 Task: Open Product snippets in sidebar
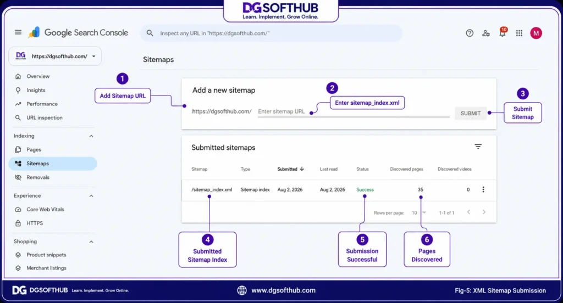tap(52, 255)
